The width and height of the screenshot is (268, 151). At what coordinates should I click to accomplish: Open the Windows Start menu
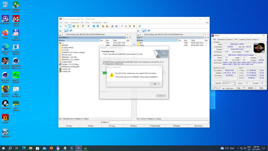click(3, 148)
